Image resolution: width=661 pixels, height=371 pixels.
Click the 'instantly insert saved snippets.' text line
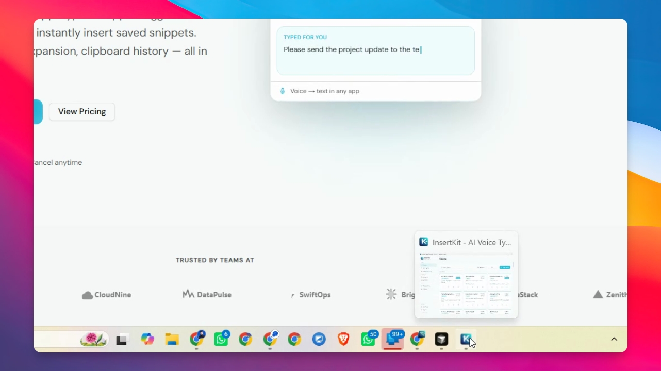coord(117,33)
